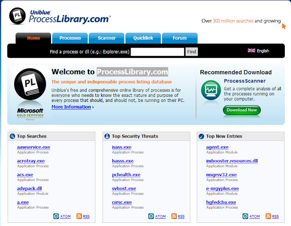Open the acrotray.exe link

click(x=31, y=161)
